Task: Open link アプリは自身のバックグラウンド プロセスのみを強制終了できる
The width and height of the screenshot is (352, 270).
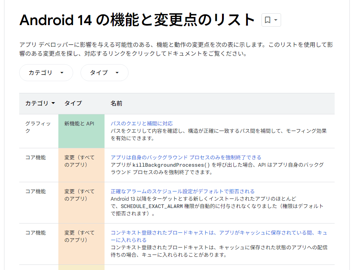Action: [186, 157]
